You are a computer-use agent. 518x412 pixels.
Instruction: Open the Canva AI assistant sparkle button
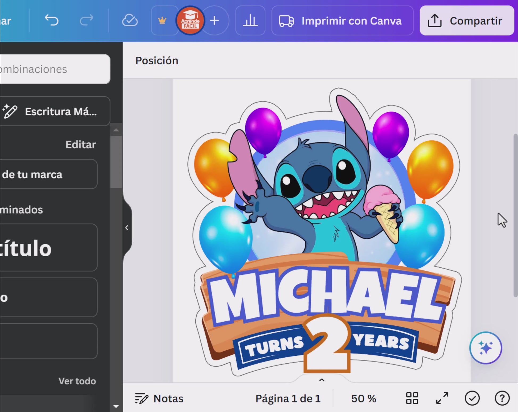(486, 348)
